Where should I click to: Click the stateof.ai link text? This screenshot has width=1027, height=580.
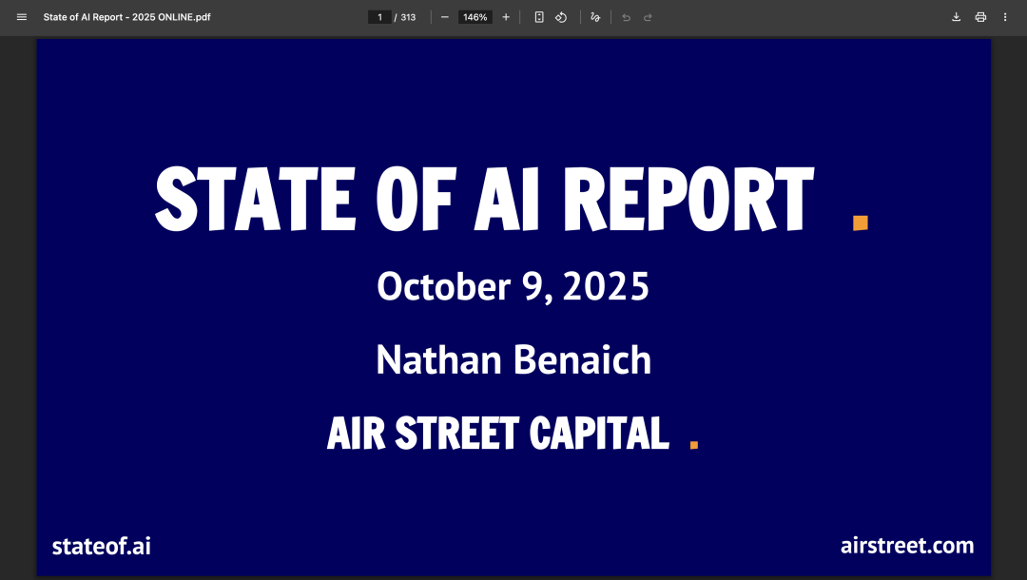click(x=102, y=546)
